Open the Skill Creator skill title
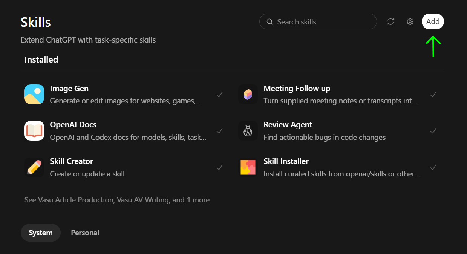This screenshot has width=467, height=254. coord(72,161)
